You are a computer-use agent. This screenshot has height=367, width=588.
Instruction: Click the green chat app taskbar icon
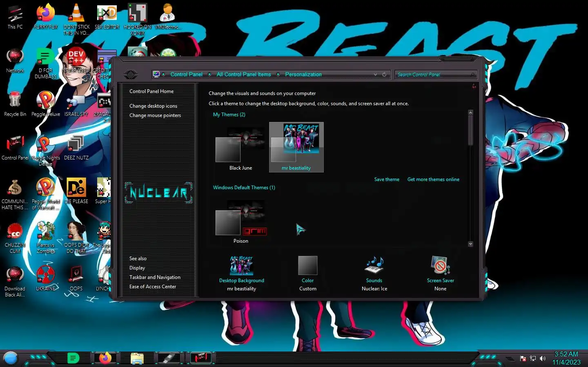(73, 358)
